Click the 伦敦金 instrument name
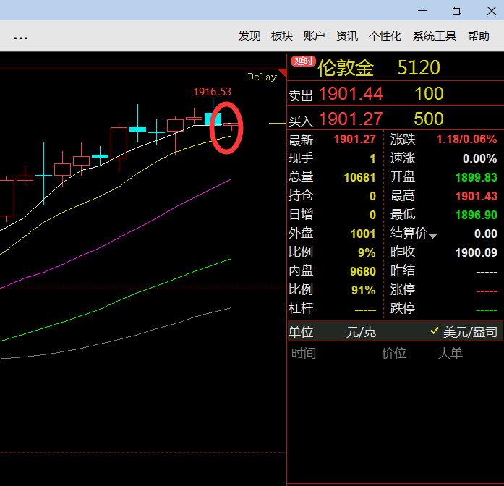This screenshot has width=504, height=486. 346,68
